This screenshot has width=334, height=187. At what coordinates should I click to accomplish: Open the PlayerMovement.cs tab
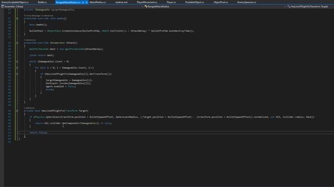(x=147, y=2)
